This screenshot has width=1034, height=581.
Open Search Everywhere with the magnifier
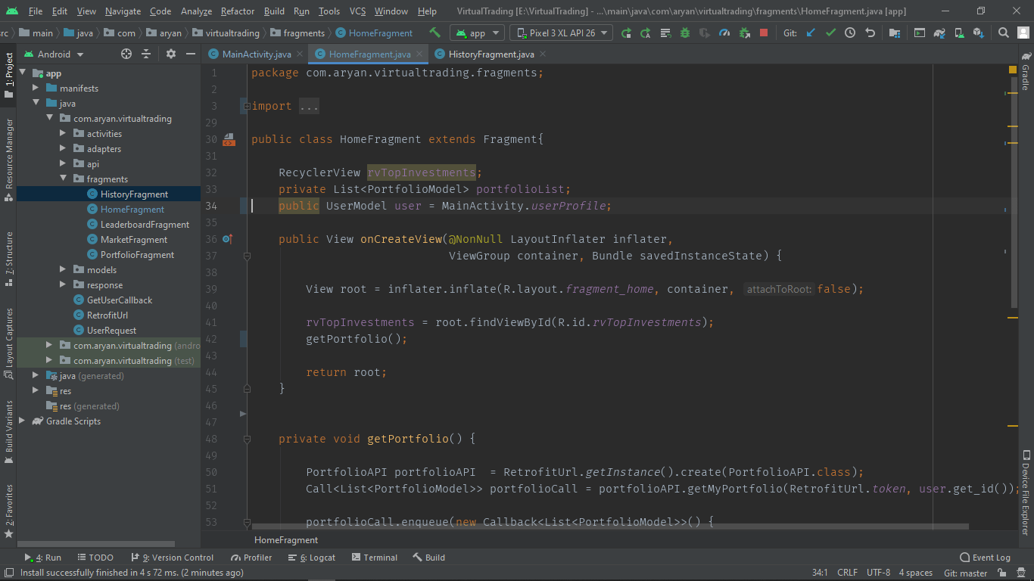click(1003, 32)
